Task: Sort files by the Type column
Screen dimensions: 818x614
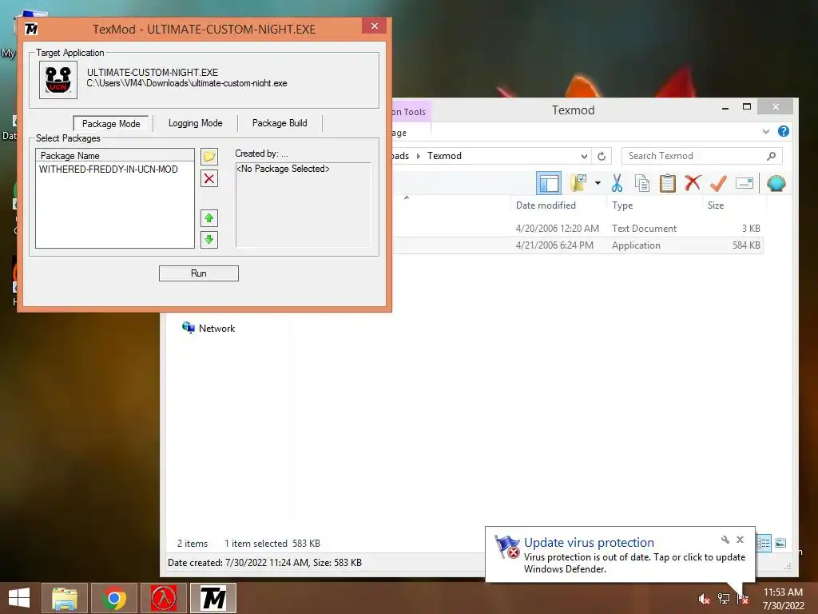Action: (621, 205)
